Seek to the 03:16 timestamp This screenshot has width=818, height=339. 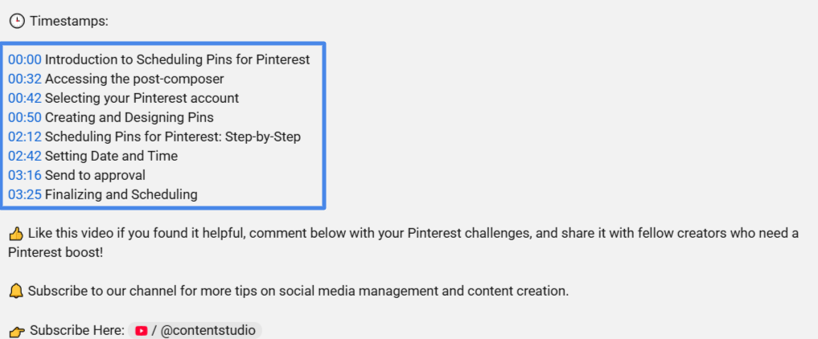point(24,175)
